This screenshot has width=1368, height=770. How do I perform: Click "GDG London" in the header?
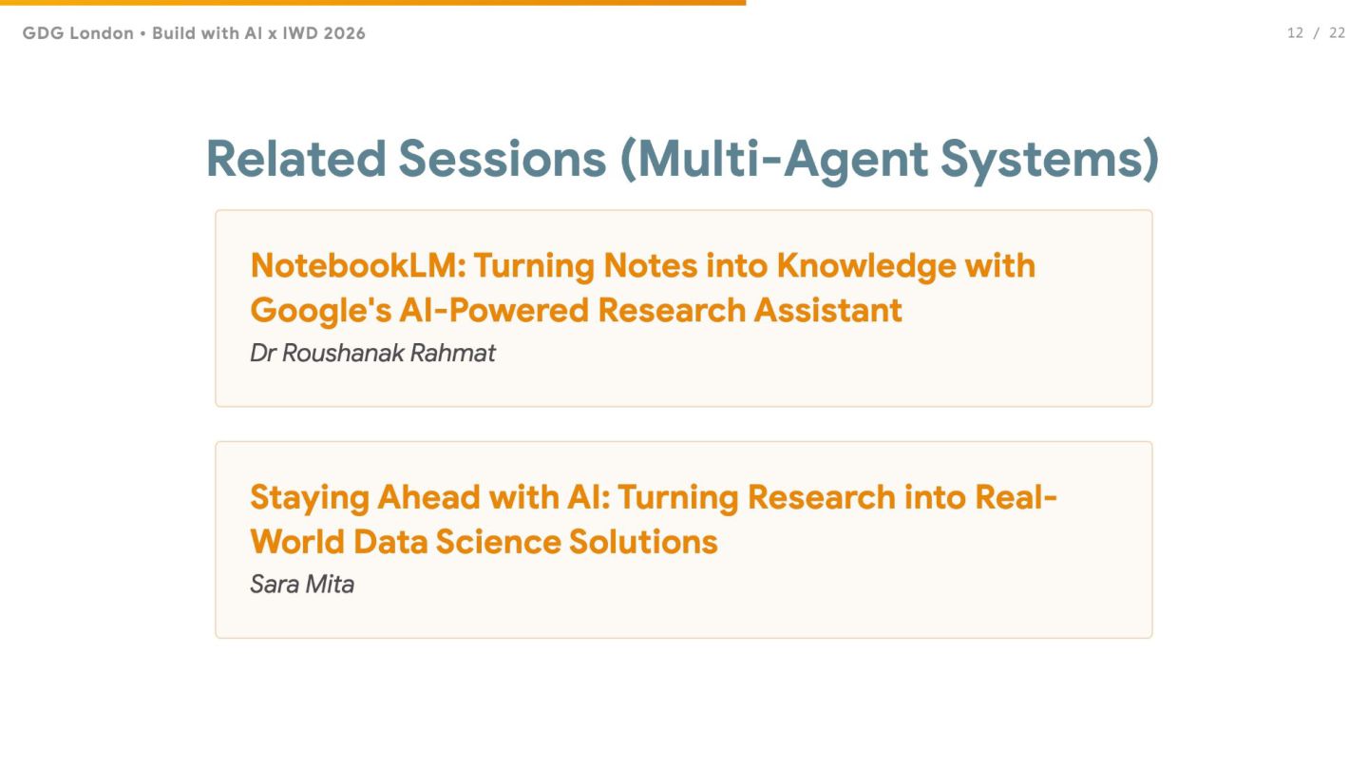78,33
